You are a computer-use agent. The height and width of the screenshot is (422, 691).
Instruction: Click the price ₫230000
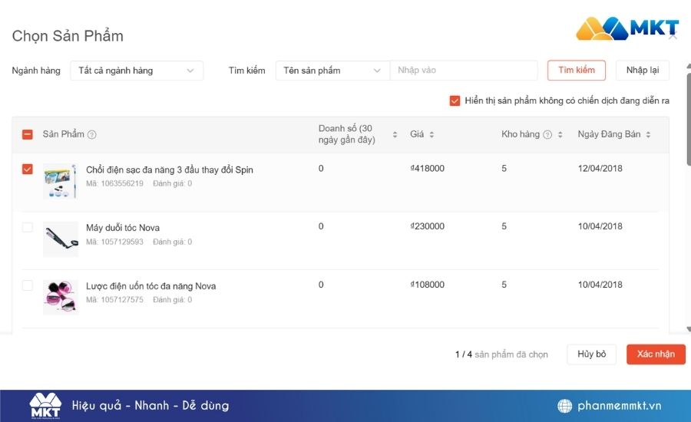pyautogui.click(x=427, y=226)
